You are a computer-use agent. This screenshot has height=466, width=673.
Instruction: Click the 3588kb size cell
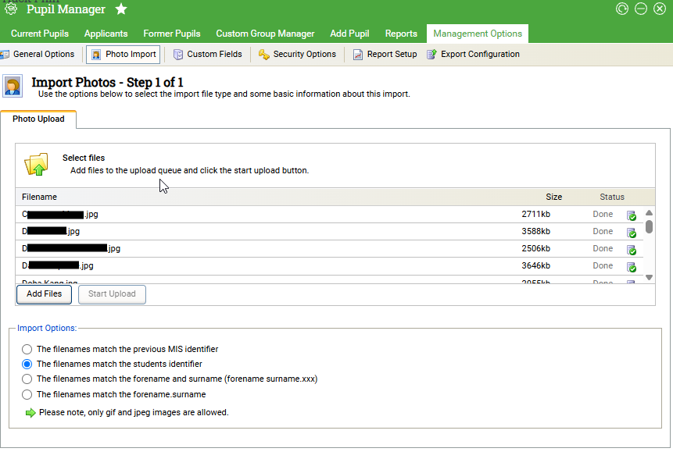(x=536, y=232)
